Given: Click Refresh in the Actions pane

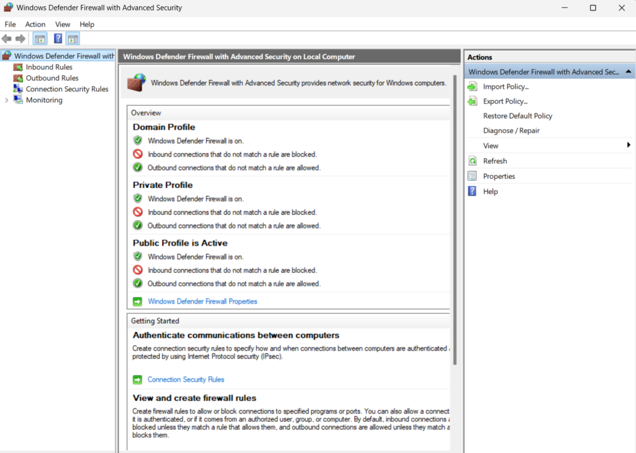Looking at the screenshot, I should (495, 161).
